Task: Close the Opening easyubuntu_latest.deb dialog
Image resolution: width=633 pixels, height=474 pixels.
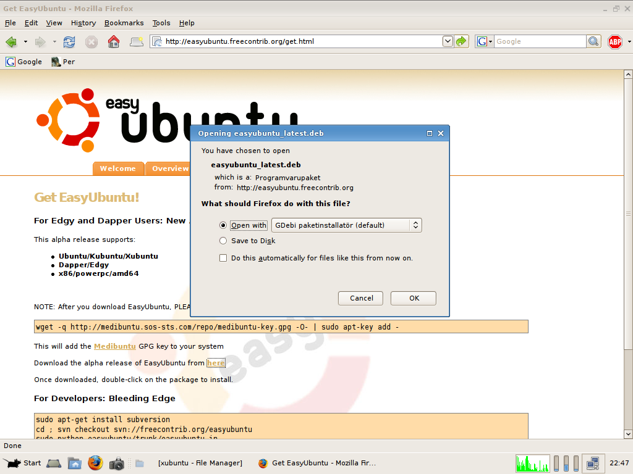Action: coord(441,133)
